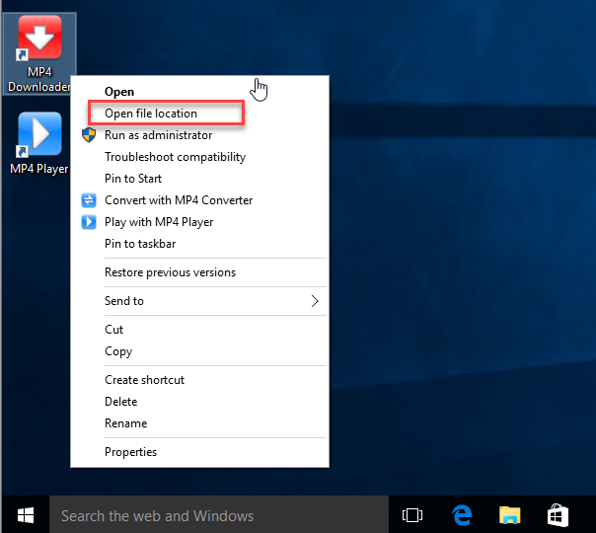The image size is (596, 533).
Task: Choose Delete in the context menu
Action: [200, 402]
